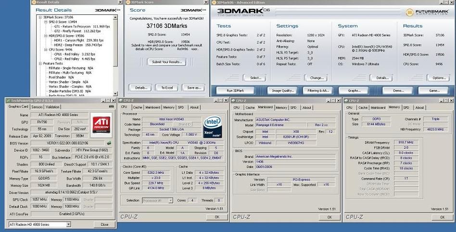Screen dimensions: 456x232
Task: Close the Result Details window
Action: pyautogui.click(x=120, y=2)
